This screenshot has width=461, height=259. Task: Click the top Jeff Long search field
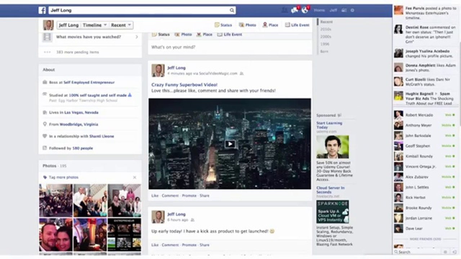[x=142, y=10]
